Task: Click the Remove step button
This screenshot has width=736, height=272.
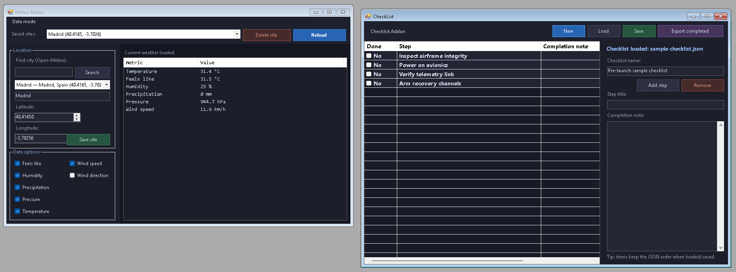Action: (702, 85)
